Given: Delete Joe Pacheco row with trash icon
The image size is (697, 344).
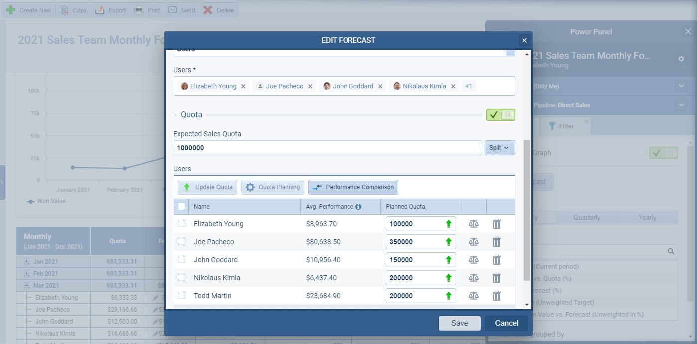Looking at the screenshot, I should click(497, 242).
